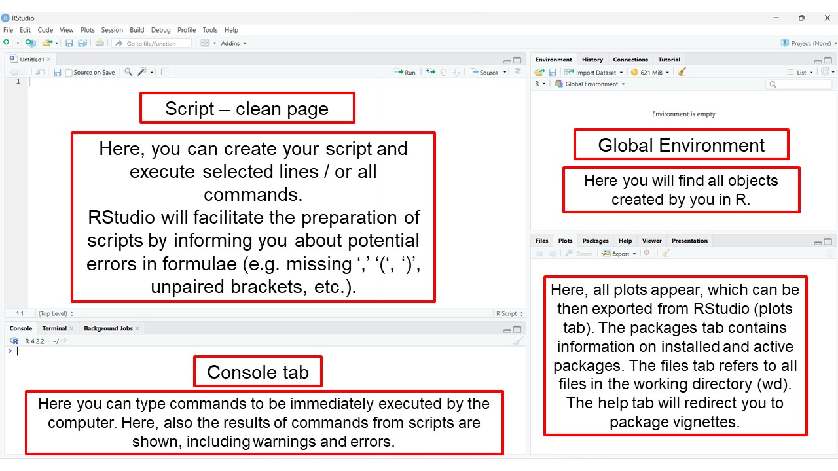The height and width of the screenshot is (471, 838).
Task: Run the current line with Run button
Action: point(405,73)
